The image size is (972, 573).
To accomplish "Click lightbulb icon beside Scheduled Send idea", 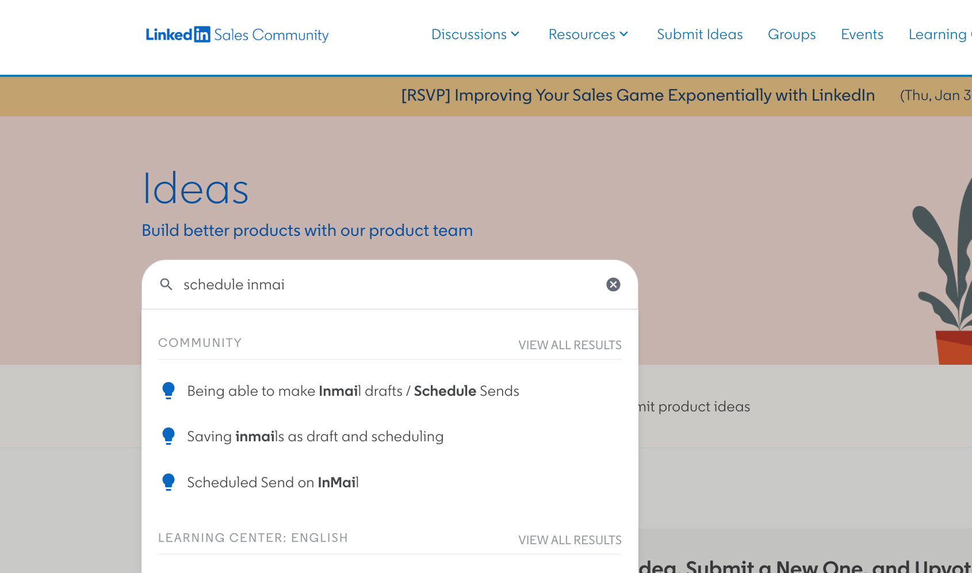I will (x=169, y=482).
